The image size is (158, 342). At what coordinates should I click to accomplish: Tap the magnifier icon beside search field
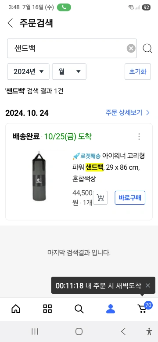(147, 48)
